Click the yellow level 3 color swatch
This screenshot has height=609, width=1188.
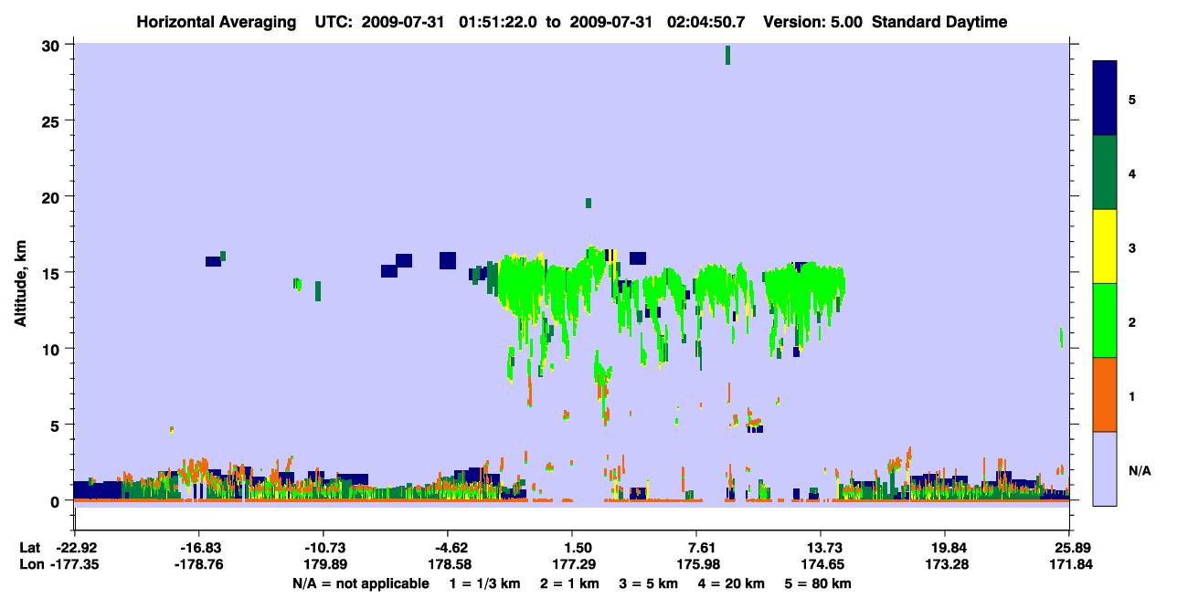pos(1105,247)
